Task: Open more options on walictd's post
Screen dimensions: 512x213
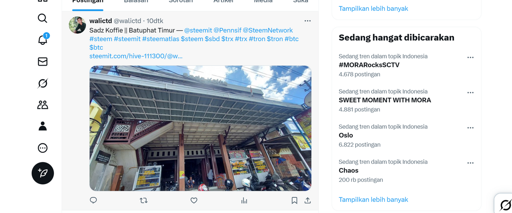Action: point(308,21)
